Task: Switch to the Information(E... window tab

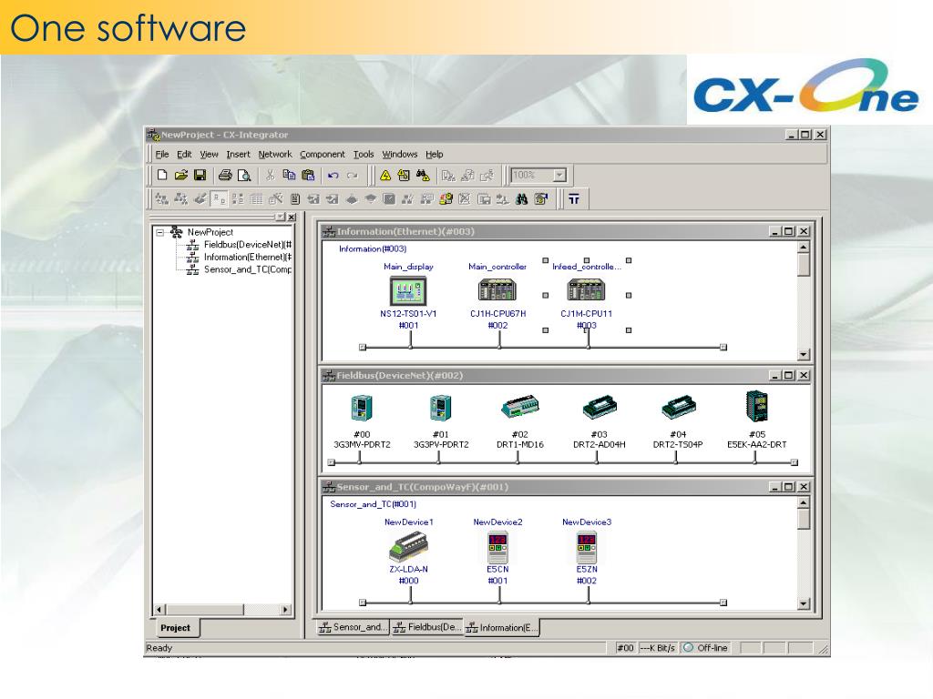Action: [x=502, y=627]
